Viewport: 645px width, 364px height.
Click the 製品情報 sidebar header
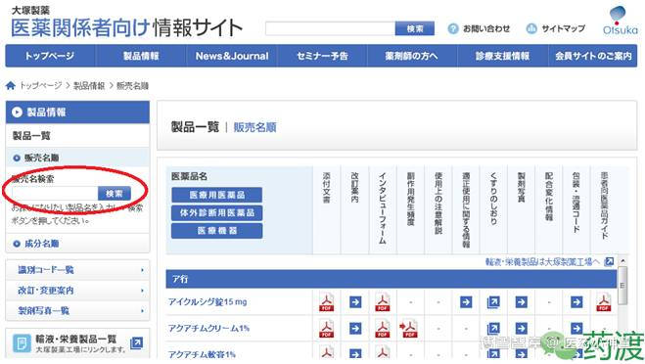tap(77, 113)
